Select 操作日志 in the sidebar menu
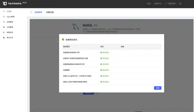Viewport: 194px width, 112px height. 10,37
